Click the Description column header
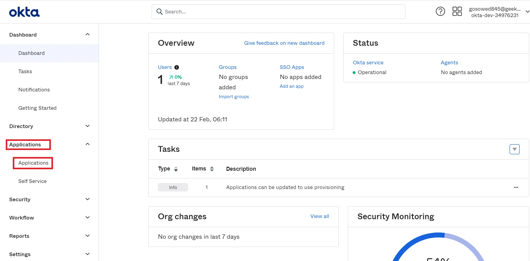 [241, 169]
